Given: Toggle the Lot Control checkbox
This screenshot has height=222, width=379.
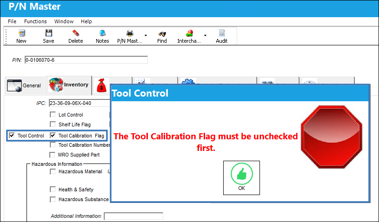Looking at the screenshot, I should click(53, 114).
